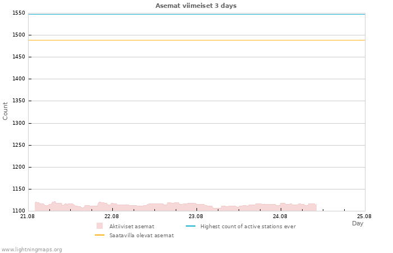Select the Highest count of active stations ever label
Image resolution: width=393 pixels, height=253 pixels.
pyautogui.click(x=248, y=227)
